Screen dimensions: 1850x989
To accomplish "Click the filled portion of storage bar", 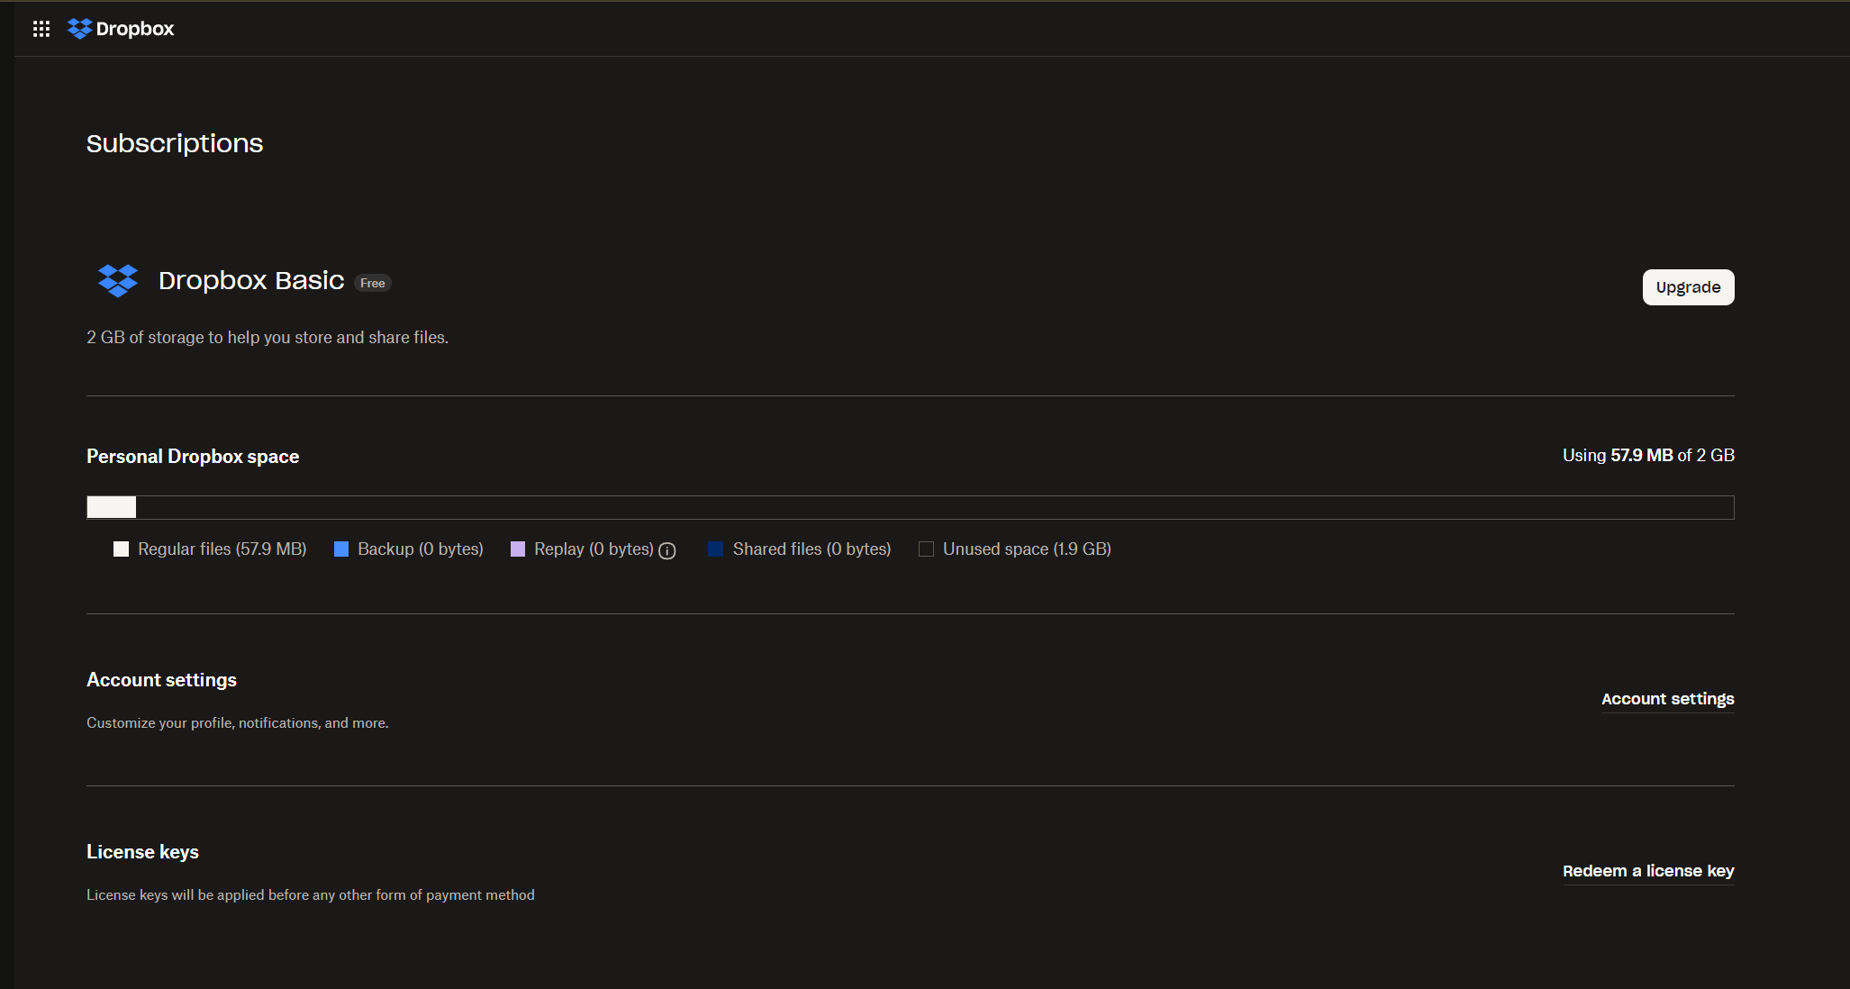I will coord(112,507).
